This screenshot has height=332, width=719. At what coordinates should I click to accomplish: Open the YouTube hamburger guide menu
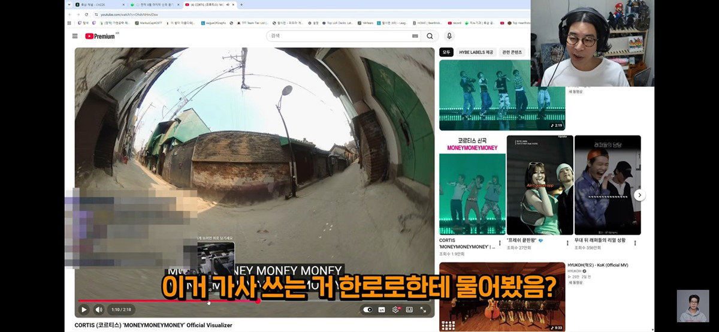coord(75,36)
